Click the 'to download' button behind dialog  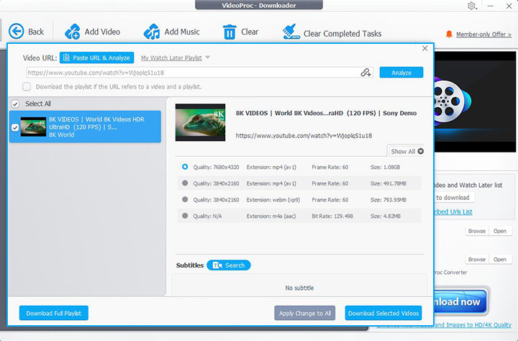coord(454,198)
